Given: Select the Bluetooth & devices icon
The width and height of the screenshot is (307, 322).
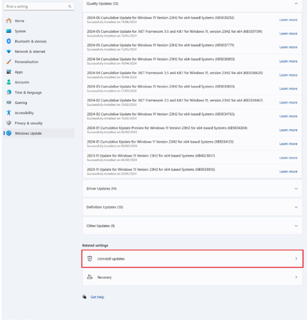Looking at the screenshot, I should [x=9, y=41].
